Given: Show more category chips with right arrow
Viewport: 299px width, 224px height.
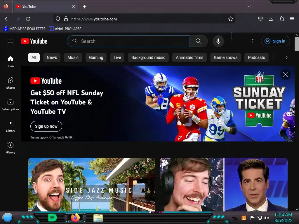Looking at the screenshot, I should click(286, 57).
